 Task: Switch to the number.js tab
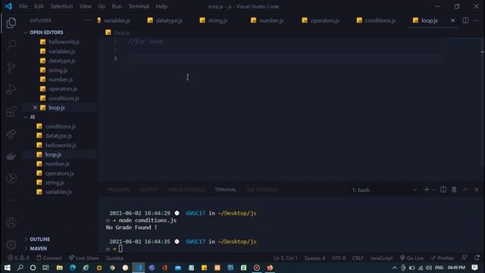pos(271,20)
